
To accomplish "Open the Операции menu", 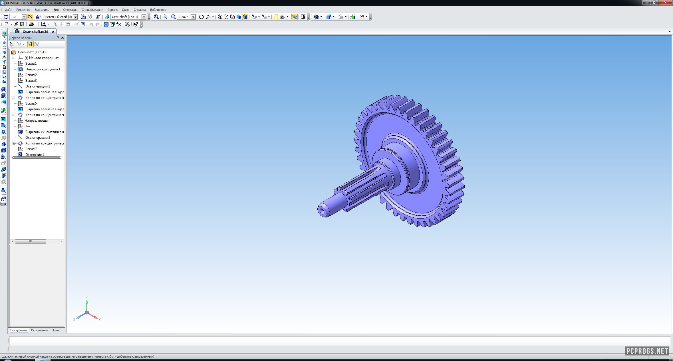I will click(70, 10).
